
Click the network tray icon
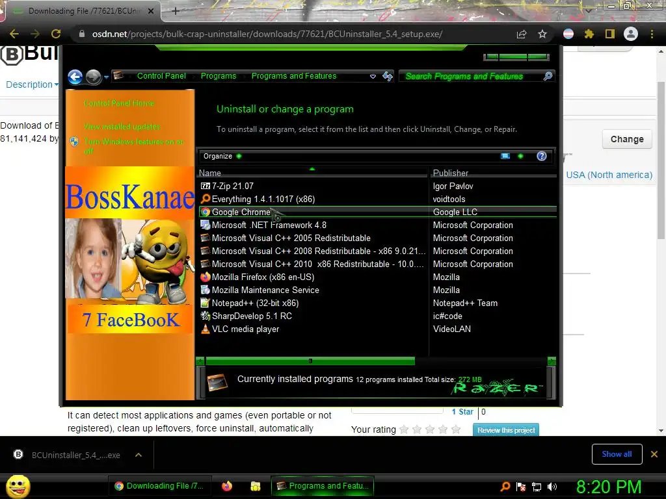click(x=537, y=487)
